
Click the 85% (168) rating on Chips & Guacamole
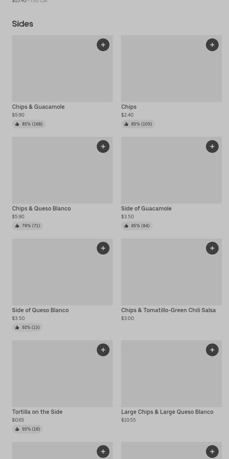pyautogui.click(x=29, y=124)
